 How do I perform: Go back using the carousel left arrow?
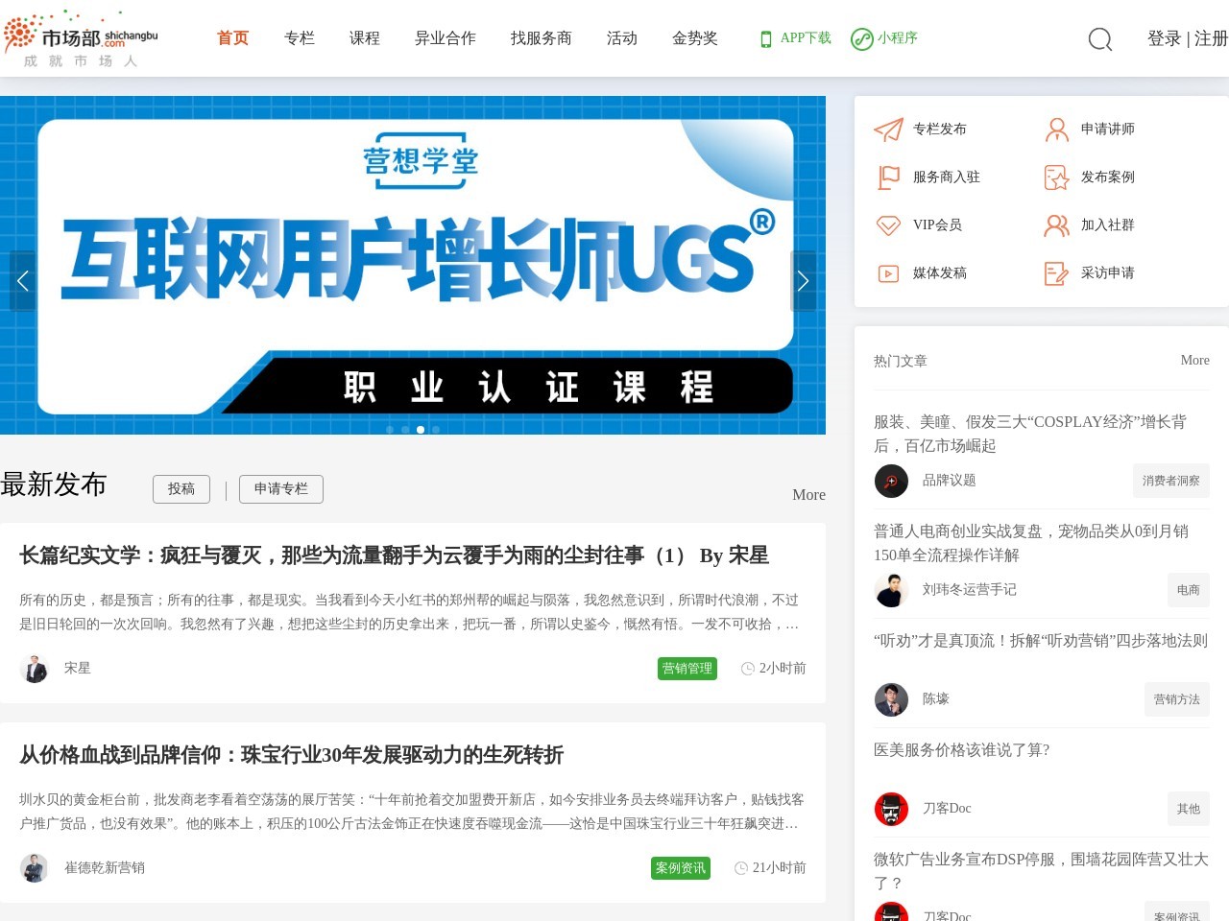pyautogui.click(x=22, y=280)
